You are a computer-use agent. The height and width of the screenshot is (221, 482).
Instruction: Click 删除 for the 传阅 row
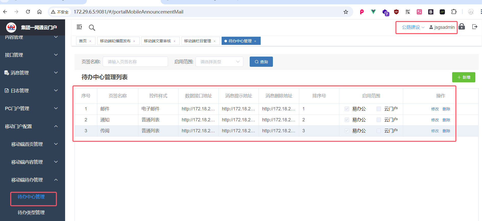446,131
